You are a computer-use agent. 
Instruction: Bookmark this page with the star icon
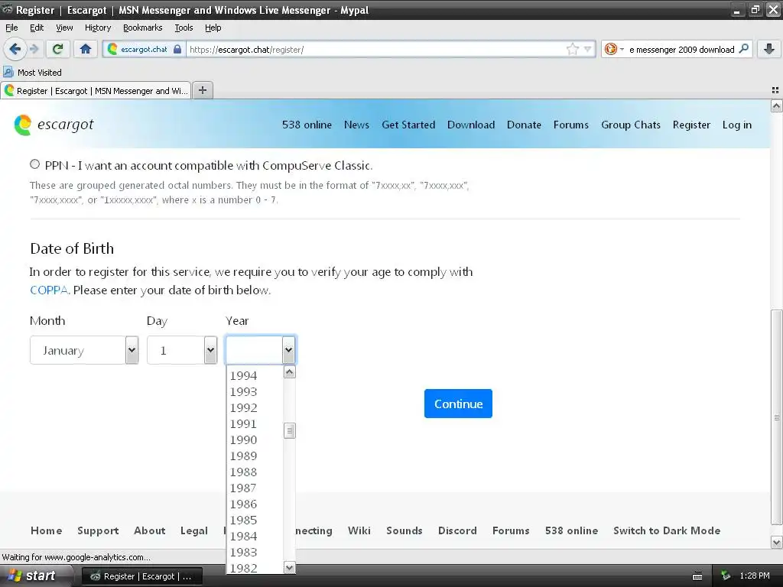pos(572,49)
